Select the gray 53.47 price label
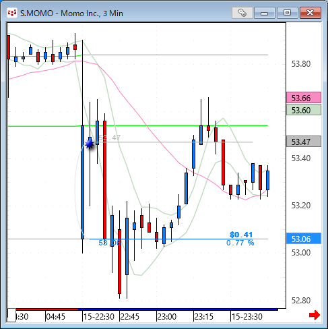The height and width of the screenshot is (329, 328). pos(304,142)
